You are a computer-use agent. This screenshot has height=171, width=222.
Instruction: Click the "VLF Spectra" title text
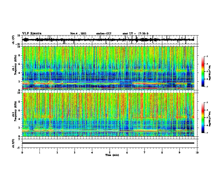click(x=32, y=34)
